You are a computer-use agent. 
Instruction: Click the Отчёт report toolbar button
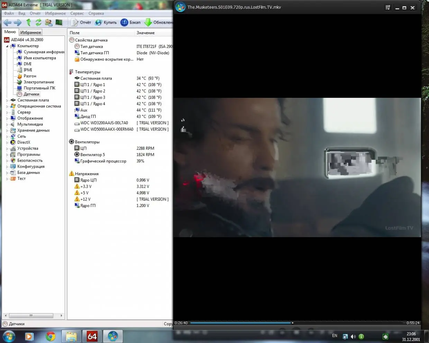coord(81,22)
